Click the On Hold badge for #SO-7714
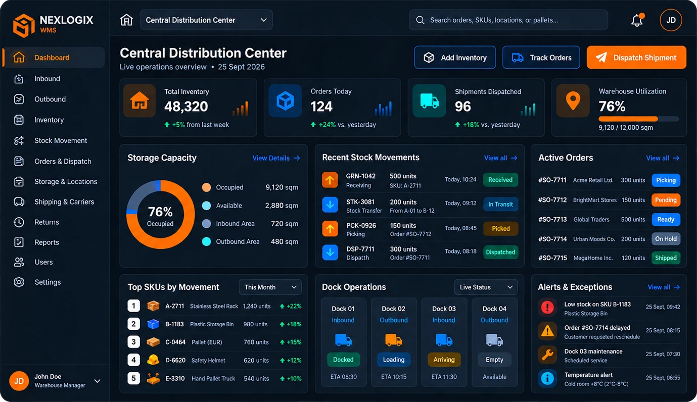Image resolution: width=697 pixels, height=402 pixels. (666, 239)
